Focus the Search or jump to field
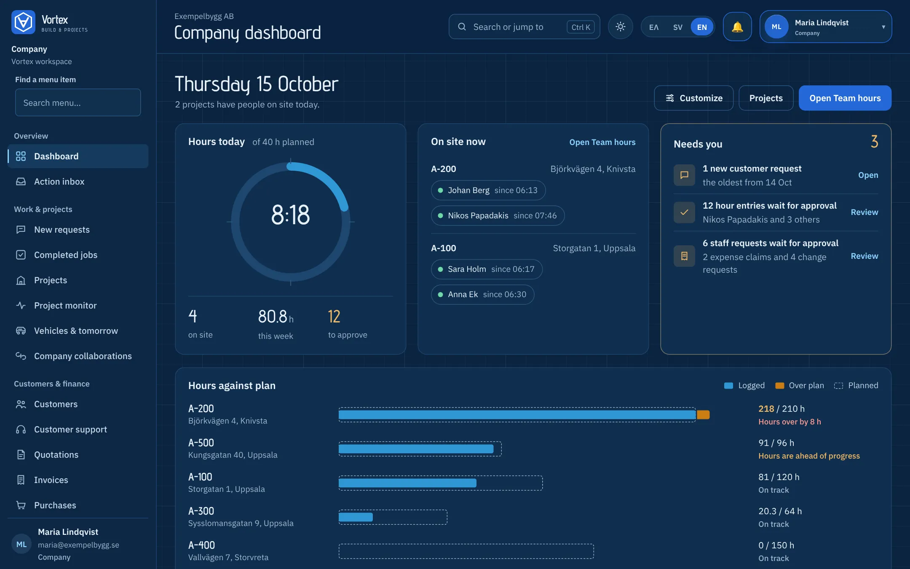This screenshot has height=569, width=910. coord(524,27)
